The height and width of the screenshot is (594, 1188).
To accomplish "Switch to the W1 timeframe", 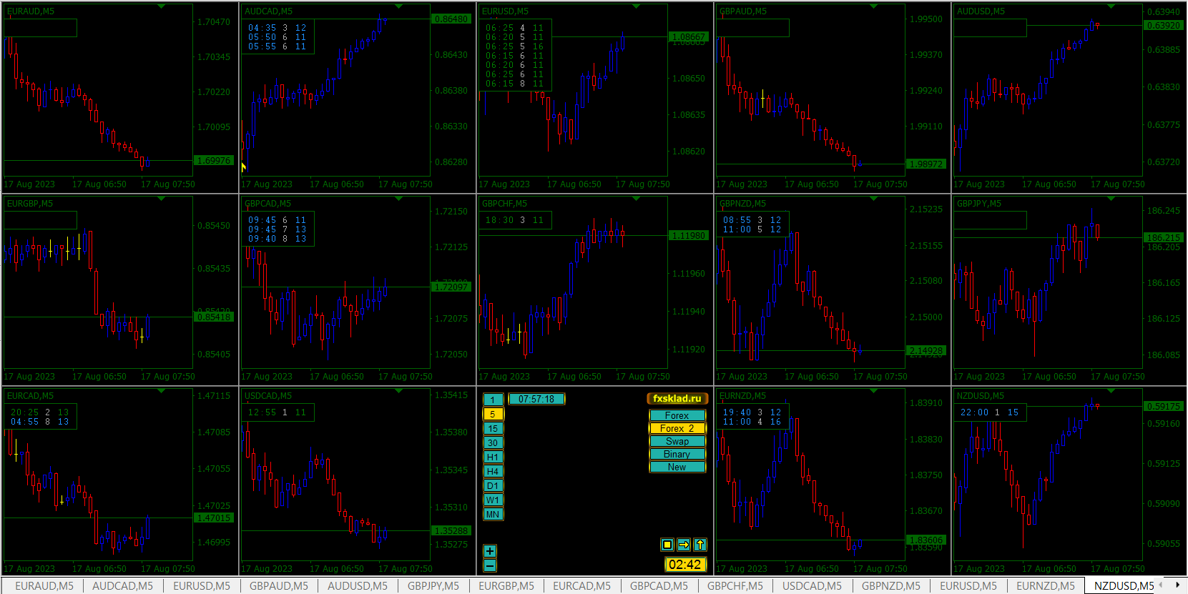I will [x=493, y=500].
